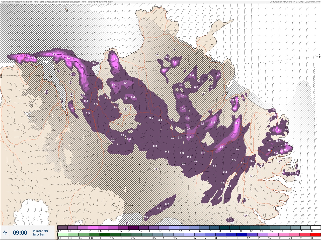
Task: Click the 0.9 precipitation value on the map
Action: [237, 123]
